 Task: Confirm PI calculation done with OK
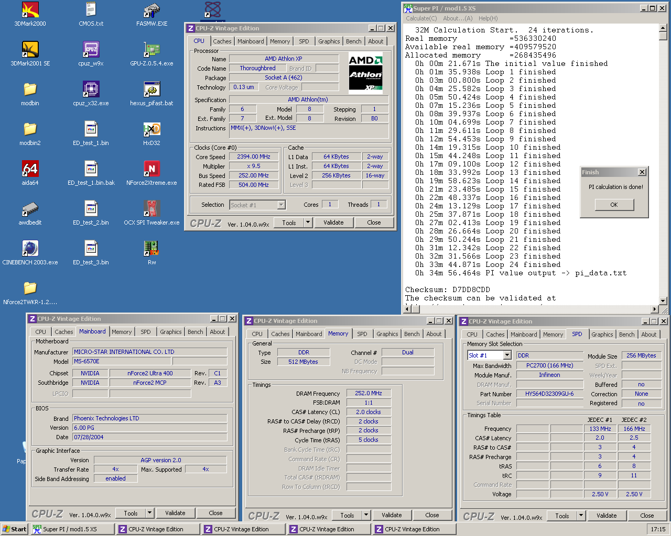(x=614, y=205)
